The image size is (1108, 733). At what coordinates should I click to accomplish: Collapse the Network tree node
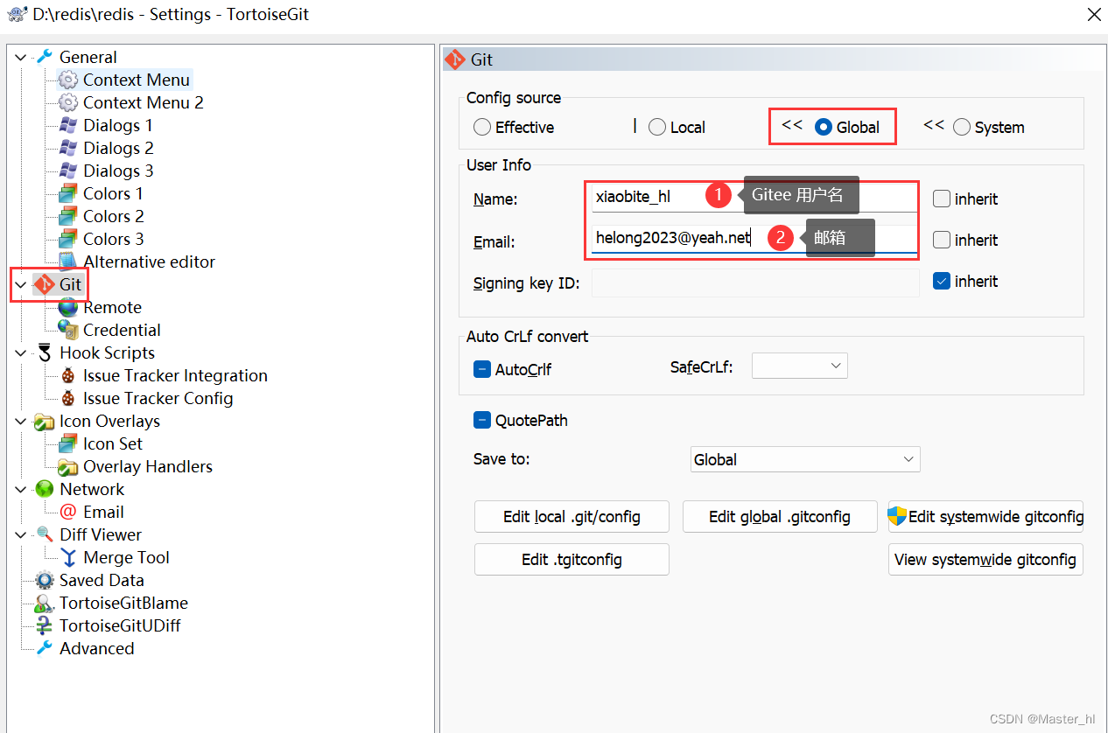[21, 489]
